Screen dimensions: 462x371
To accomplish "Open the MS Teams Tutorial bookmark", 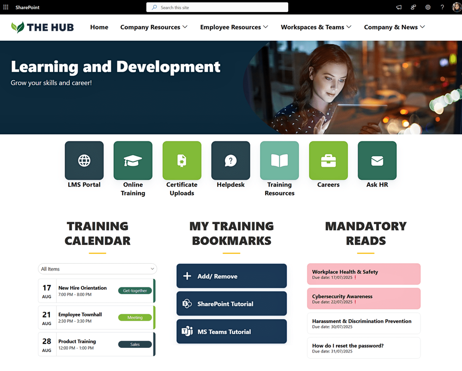I will [231, 331].
